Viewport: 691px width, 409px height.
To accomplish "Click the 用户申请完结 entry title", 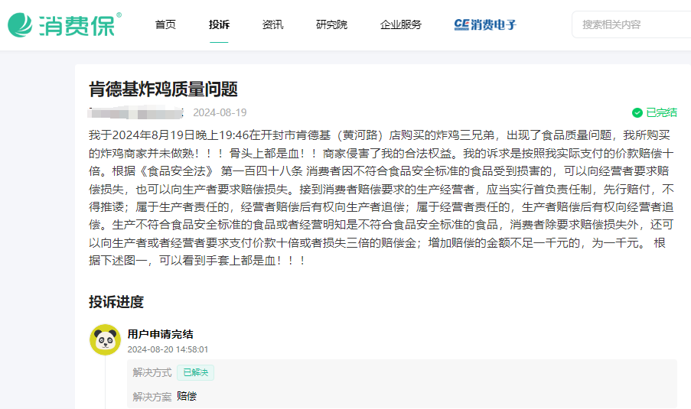I will pyautogui.click(x=161, y=334).
